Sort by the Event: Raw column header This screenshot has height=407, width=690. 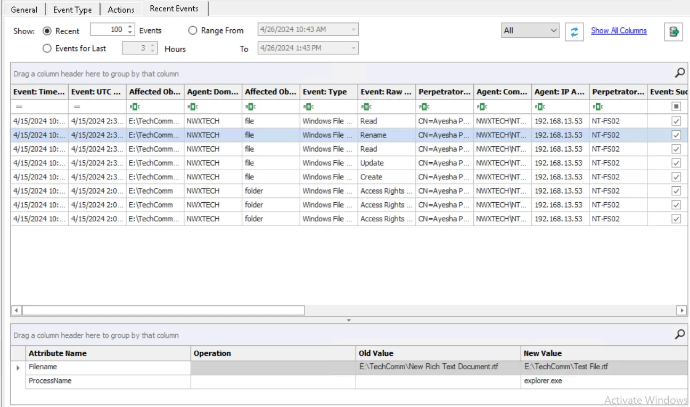click(x=387, y=92)
